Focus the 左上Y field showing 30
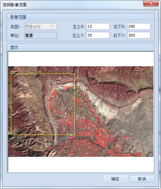This screenshot has width=161, height=189. click(x=98, y=35)
